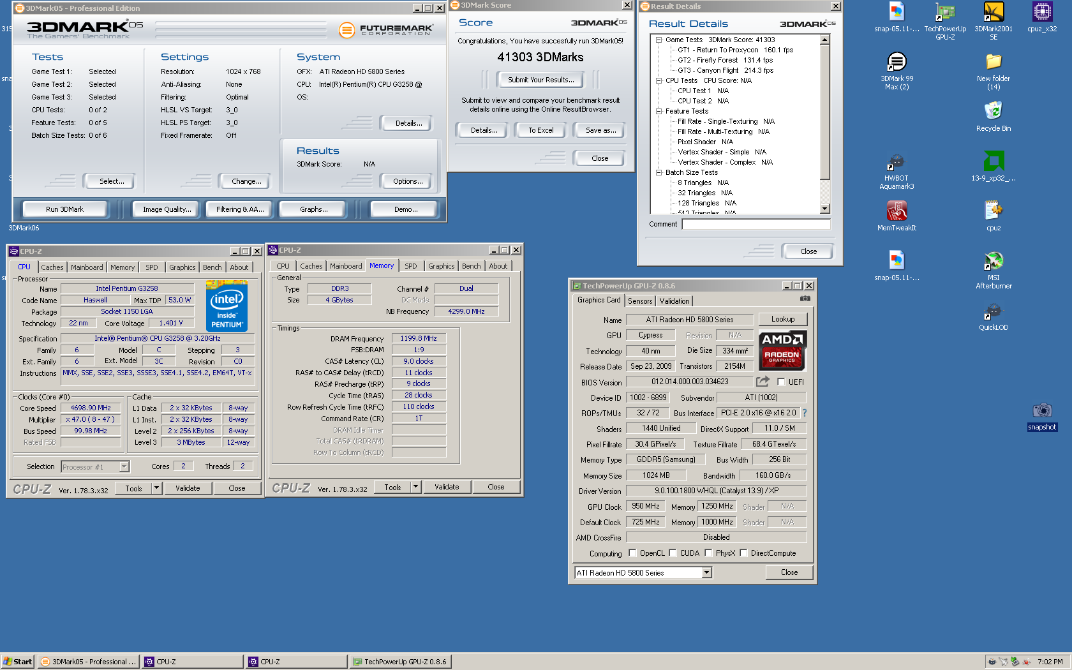The image size is (1072, 670).
Task: Click the Result Details vertical scrollbar thumb
Action: 824,112
